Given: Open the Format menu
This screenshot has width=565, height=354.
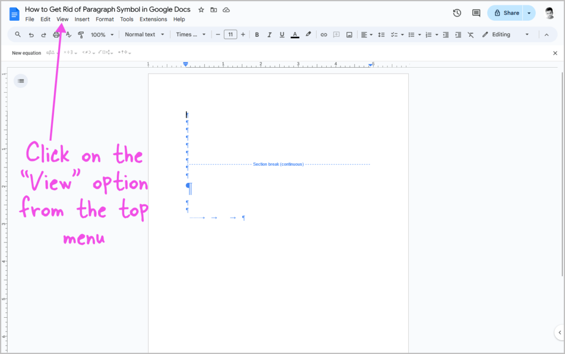Looking at the screenshot, I should click(x=104, y=20).
